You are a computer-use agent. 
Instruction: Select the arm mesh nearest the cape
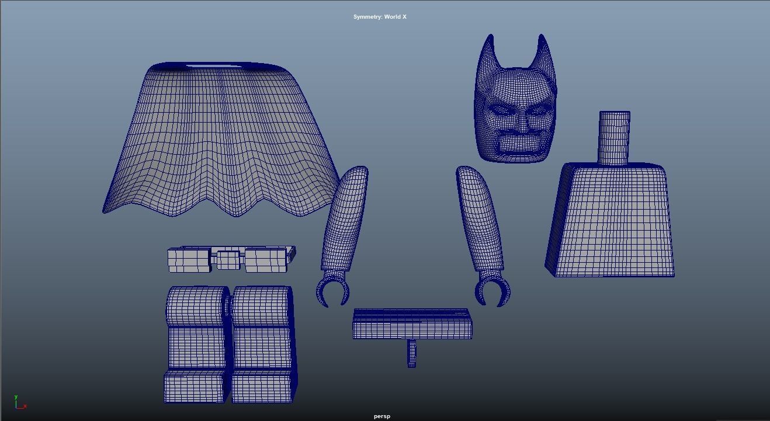[x=345, y=219]
